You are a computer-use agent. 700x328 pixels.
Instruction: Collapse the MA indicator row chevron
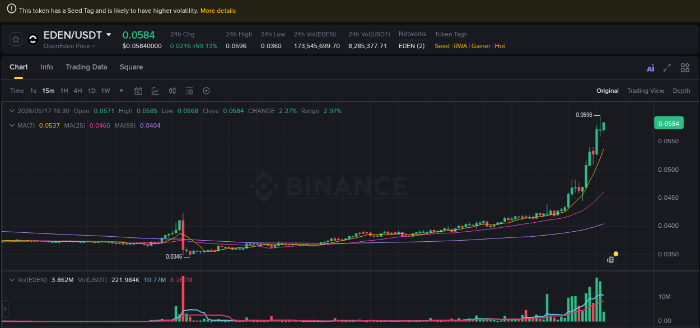tap(12, 125)
